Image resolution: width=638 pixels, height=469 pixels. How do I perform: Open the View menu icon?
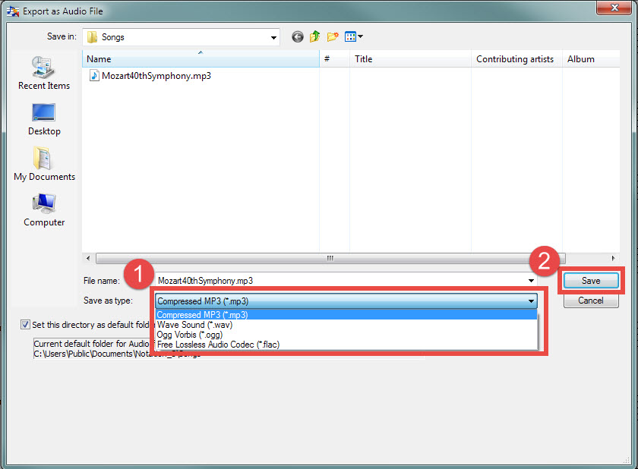(x=353, y=36)
